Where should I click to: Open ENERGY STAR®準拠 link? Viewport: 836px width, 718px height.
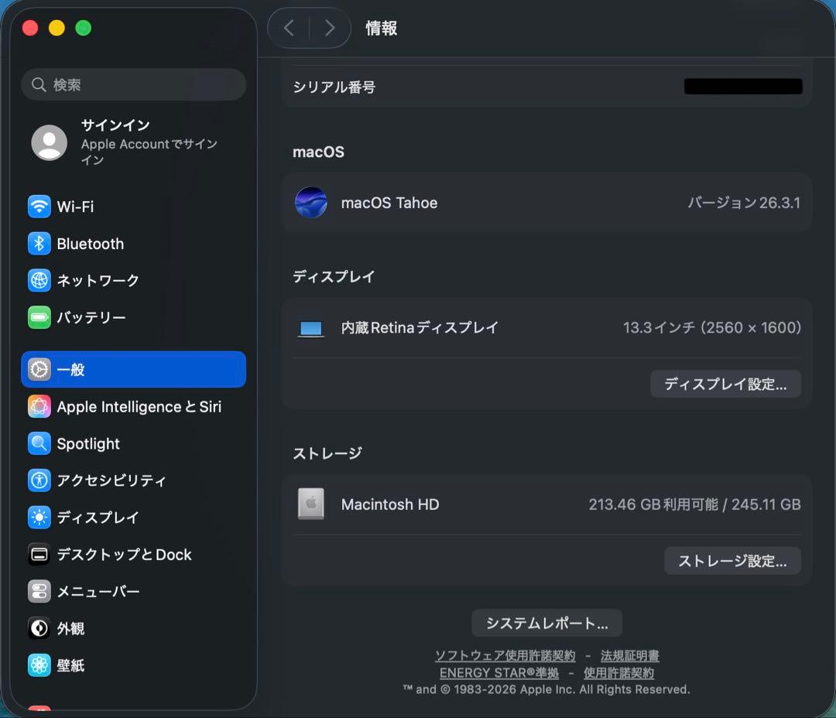click(x=499, y=673)
